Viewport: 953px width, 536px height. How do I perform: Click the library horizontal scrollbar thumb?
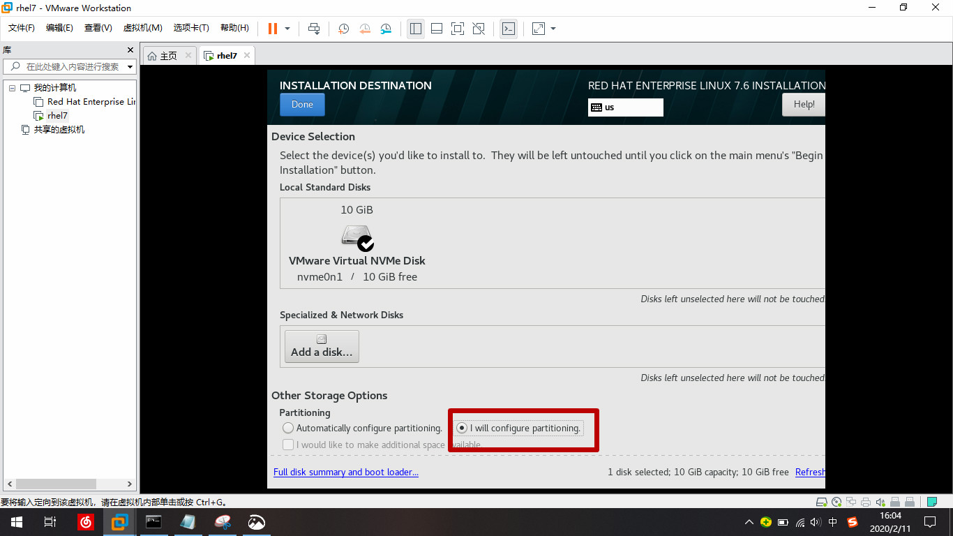tap(56, 484)
